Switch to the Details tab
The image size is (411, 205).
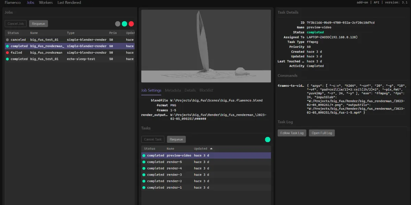click(190, 90)
